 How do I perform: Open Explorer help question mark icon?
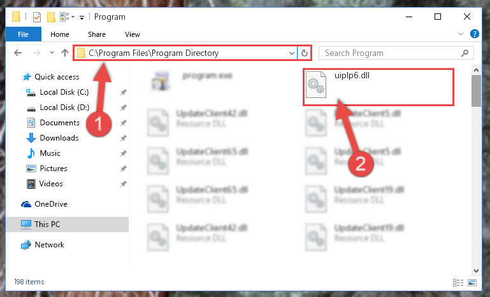pos(474,34)
